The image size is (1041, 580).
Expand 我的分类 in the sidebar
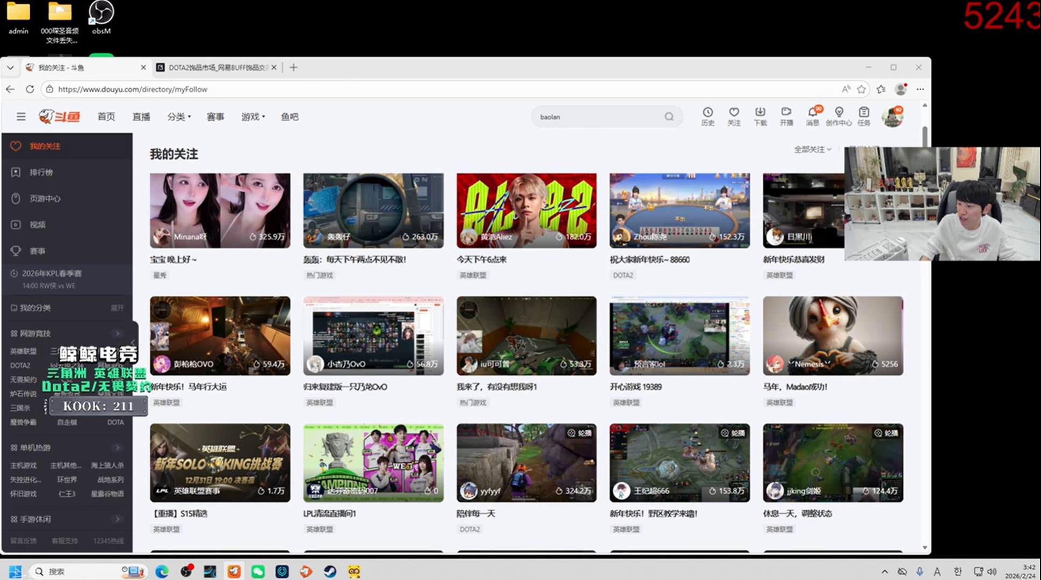pos(117,308)
